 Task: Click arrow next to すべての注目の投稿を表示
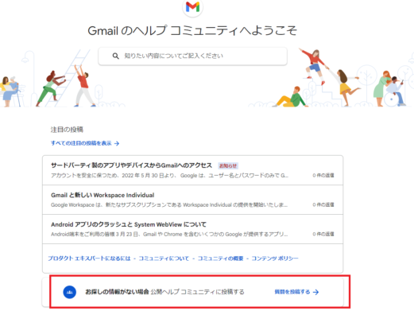click(x=117, y=143)
